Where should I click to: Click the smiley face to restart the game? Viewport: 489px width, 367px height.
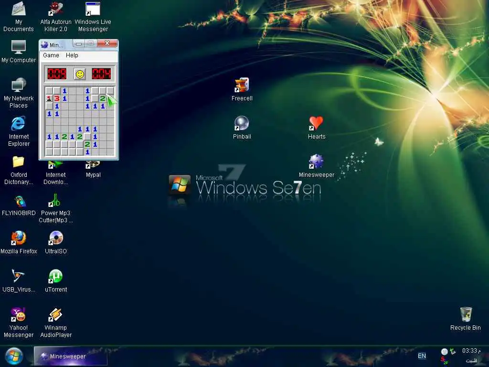click(x=80, y=74)
